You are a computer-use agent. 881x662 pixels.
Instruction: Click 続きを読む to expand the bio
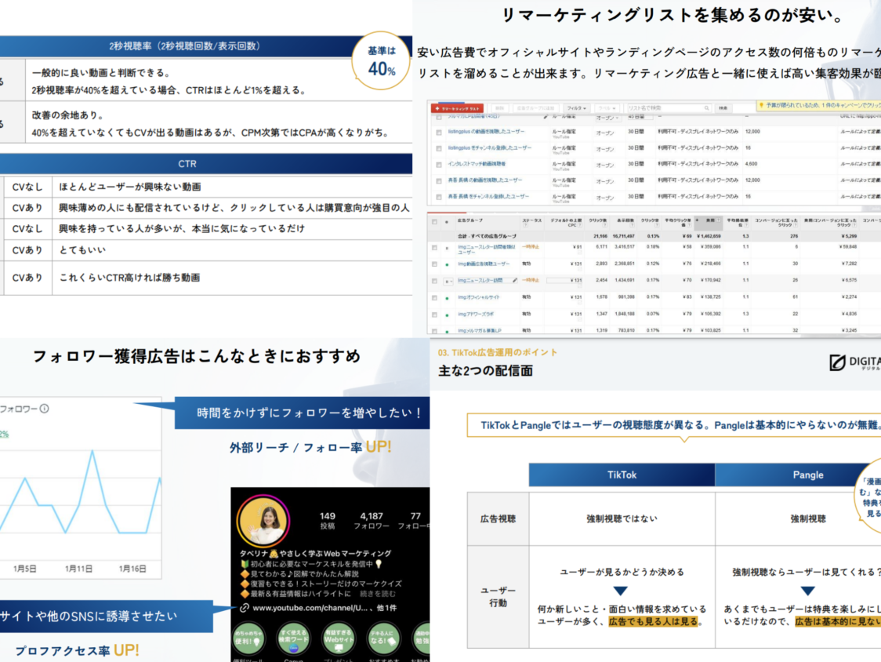[x=378, y=594]
